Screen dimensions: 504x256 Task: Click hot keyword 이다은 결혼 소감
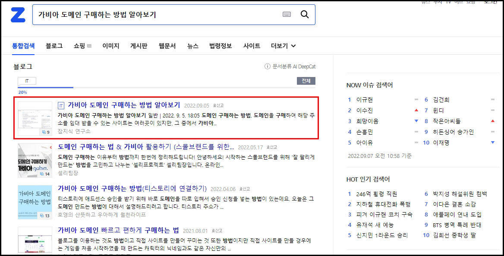click(x=454, y=204)
